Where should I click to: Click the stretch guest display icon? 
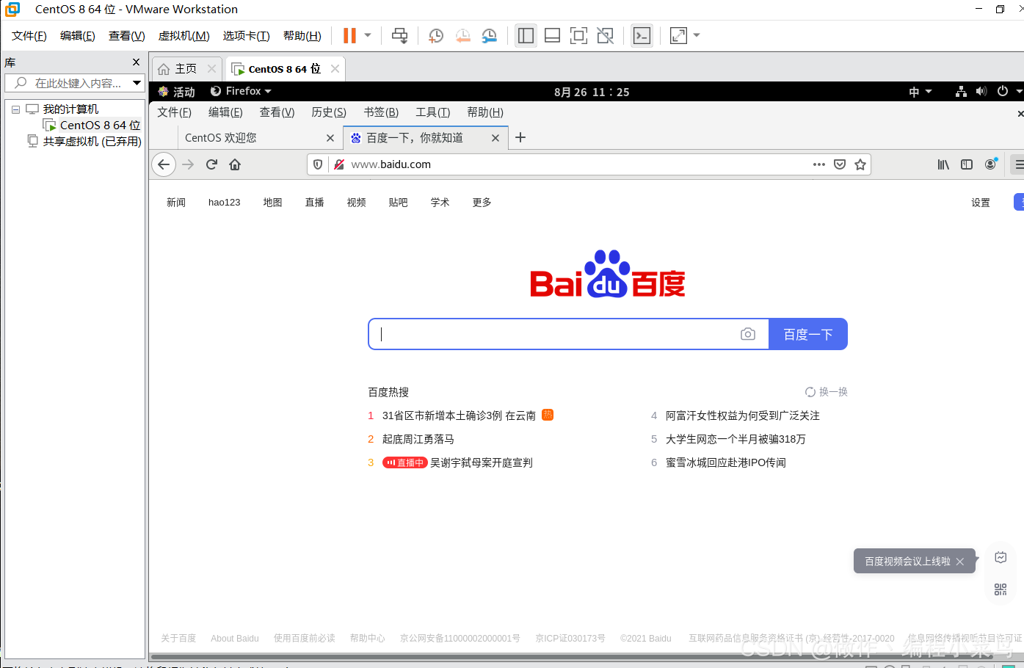tap(678, 35)
